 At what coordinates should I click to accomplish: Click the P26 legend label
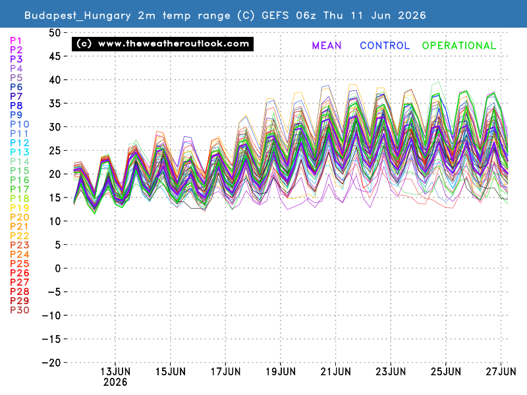coord(20,273)
